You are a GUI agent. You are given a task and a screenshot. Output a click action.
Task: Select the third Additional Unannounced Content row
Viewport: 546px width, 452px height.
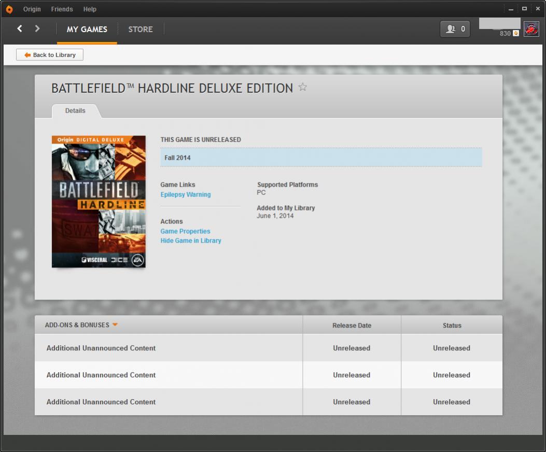click(x=269, y=402)
